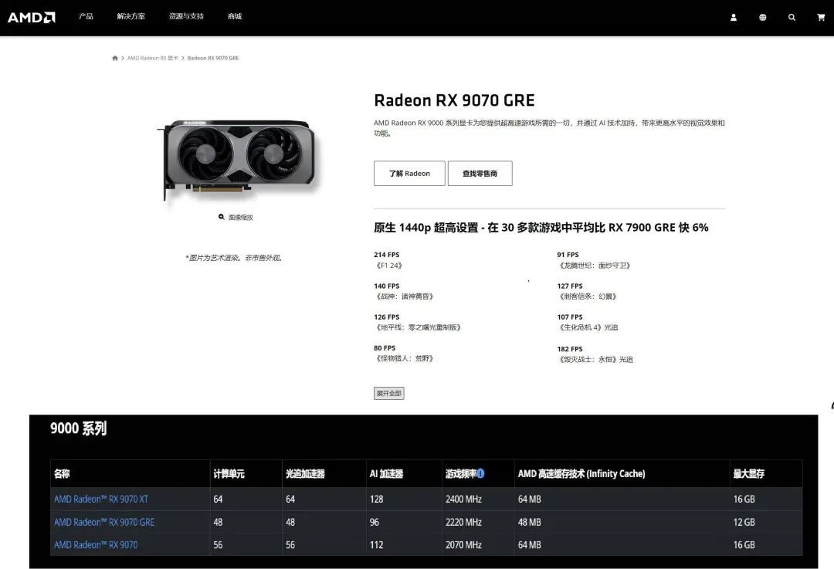The width and height of the screenshot is (834, 569).
Task: Click the Radeon RX 9070 GRE breadcrumb
Action: click(x=213, y=58)
